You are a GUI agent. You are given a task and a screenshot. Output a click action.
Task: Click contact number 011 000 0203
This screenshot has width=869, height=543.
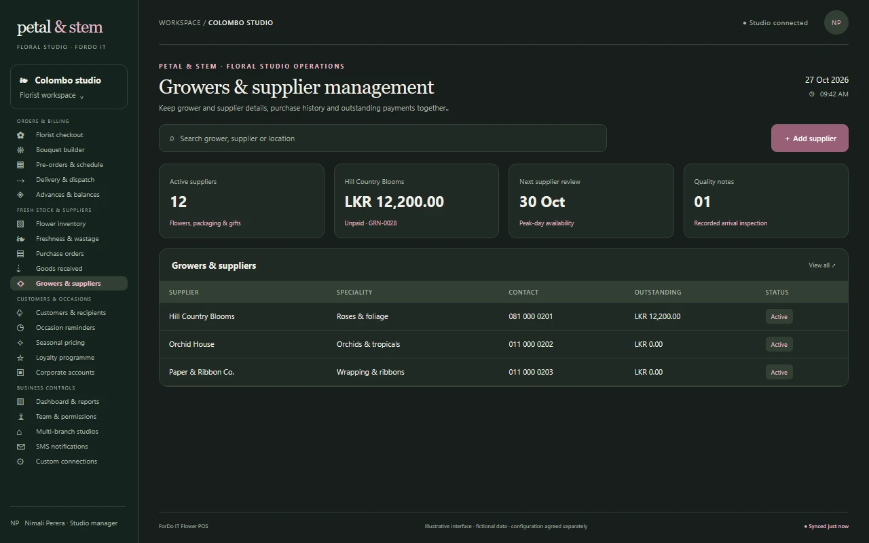[x=531, y=372]
